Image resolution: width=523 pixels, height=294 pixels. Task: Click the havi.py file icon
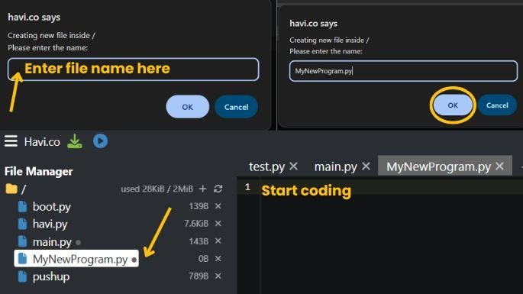(x=22, y=224)
